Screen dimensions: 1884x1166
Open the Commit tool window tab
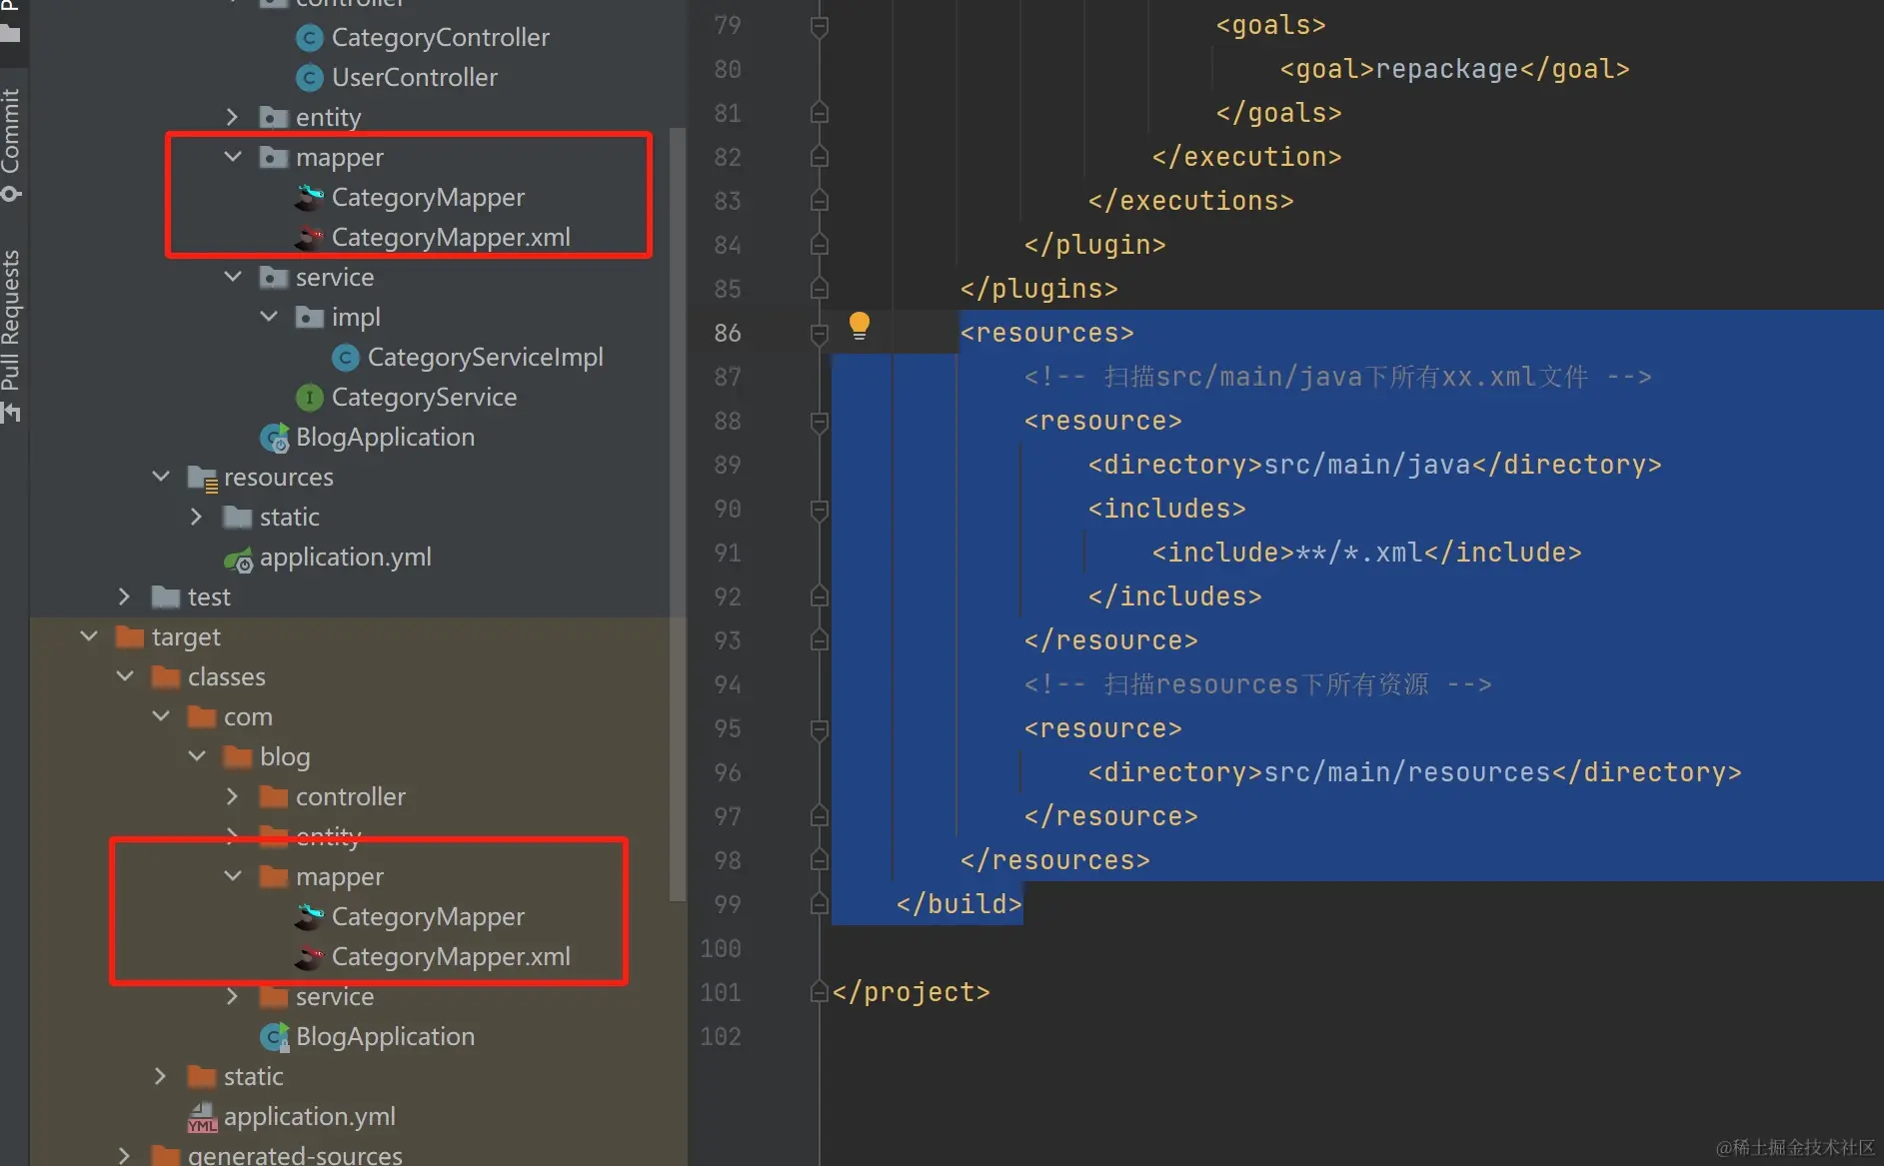pos(11,140)
